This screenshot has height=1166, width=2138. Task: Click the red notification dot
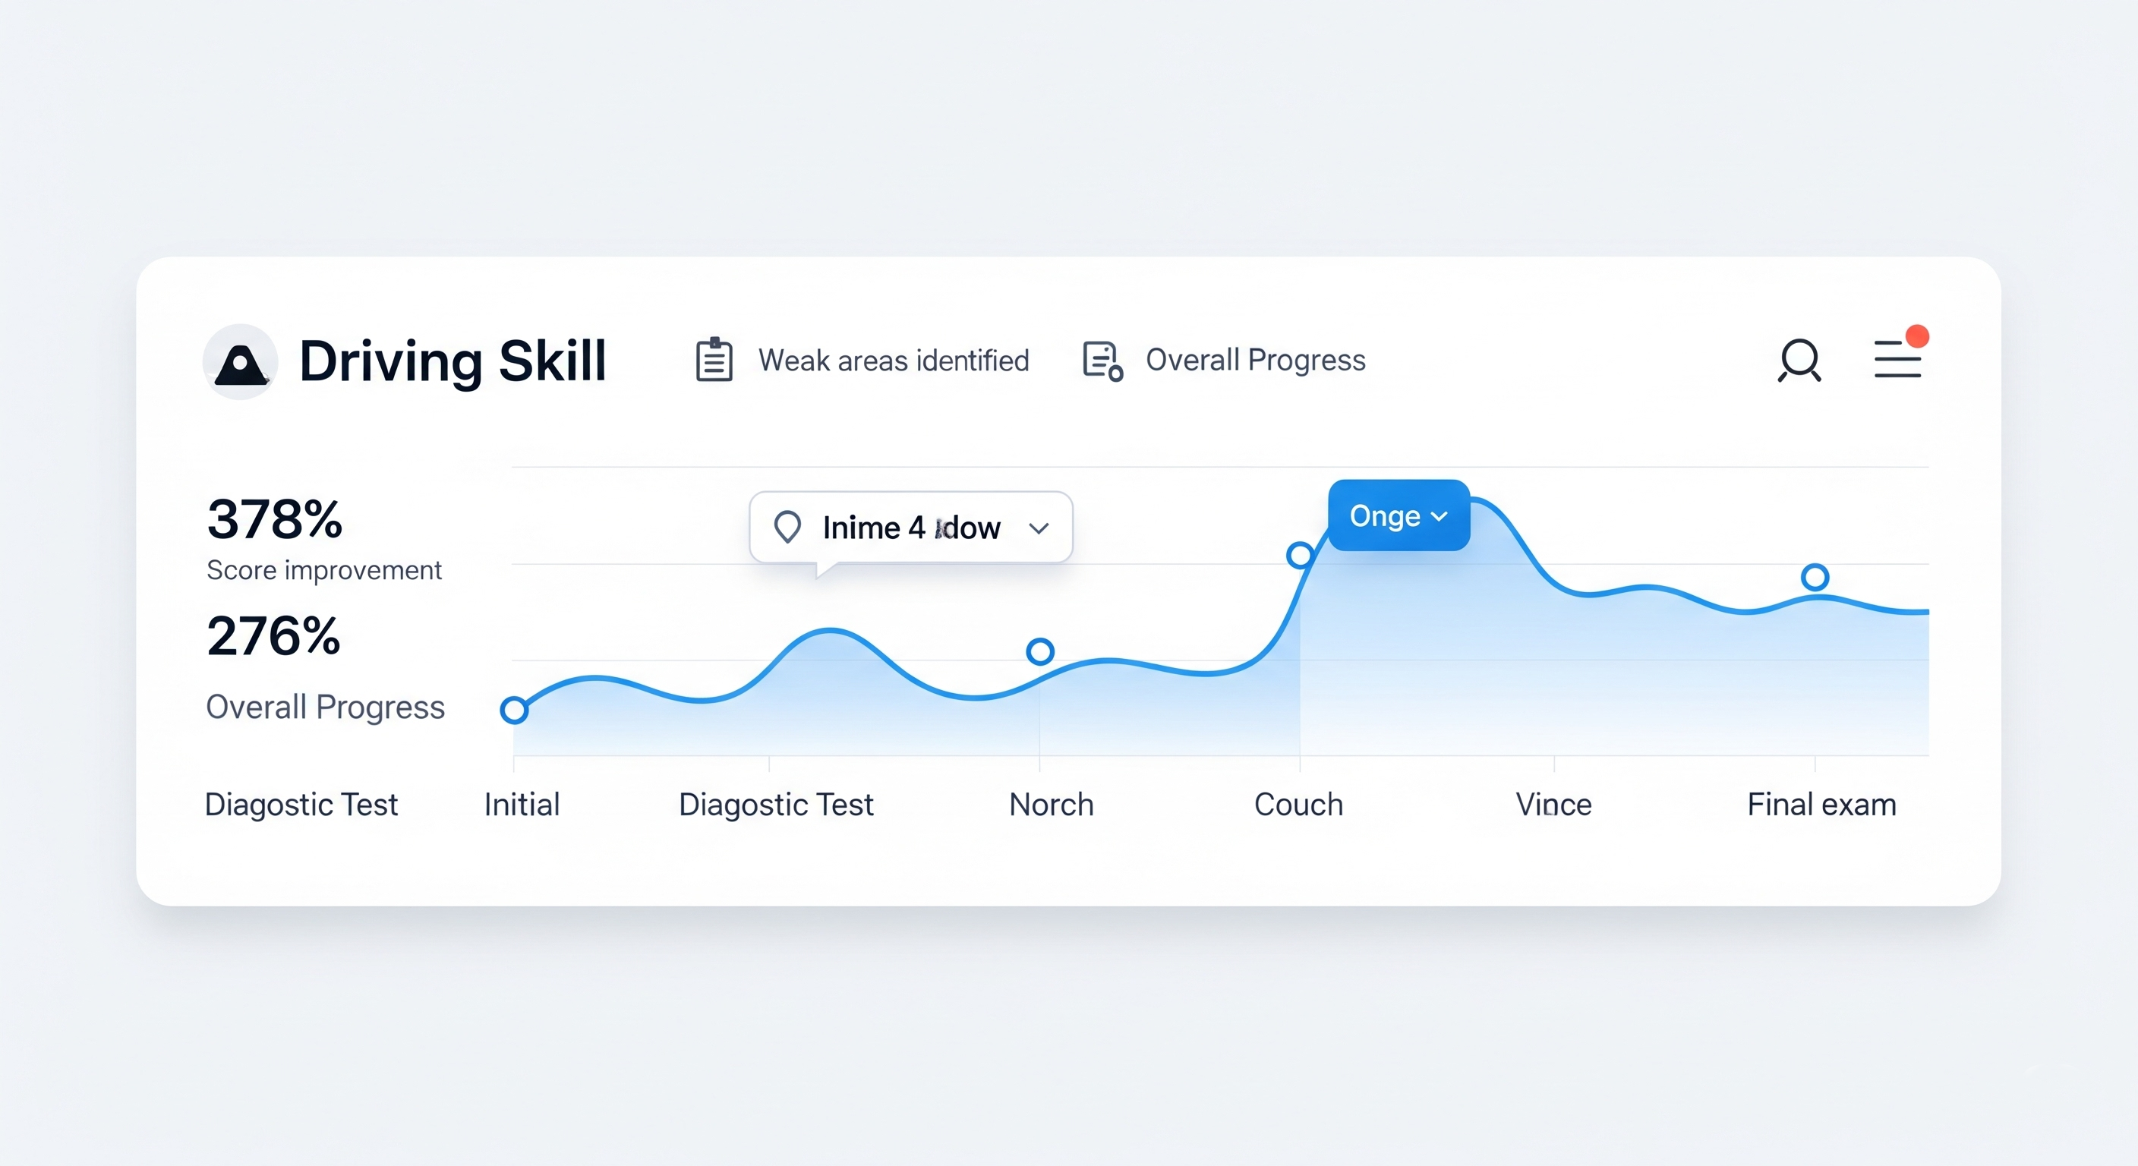(x=1917, y=336)
